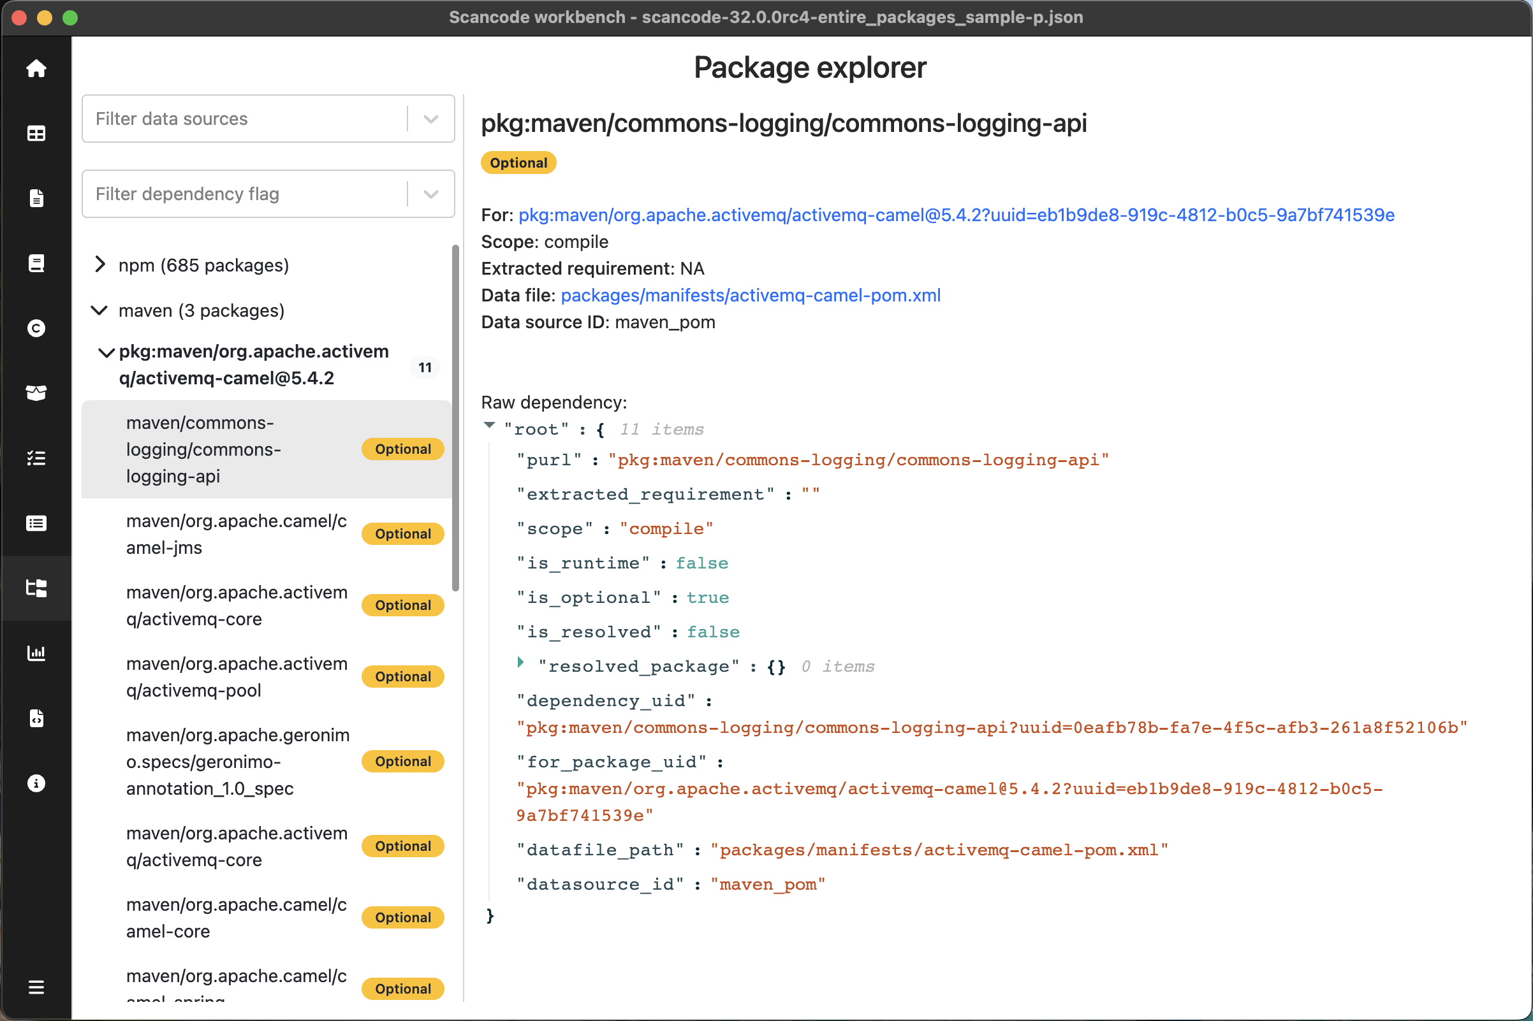The image size is (1533, 1021).
Task: Click the Data source ID: maven_pom text
Action: [598, 322]
